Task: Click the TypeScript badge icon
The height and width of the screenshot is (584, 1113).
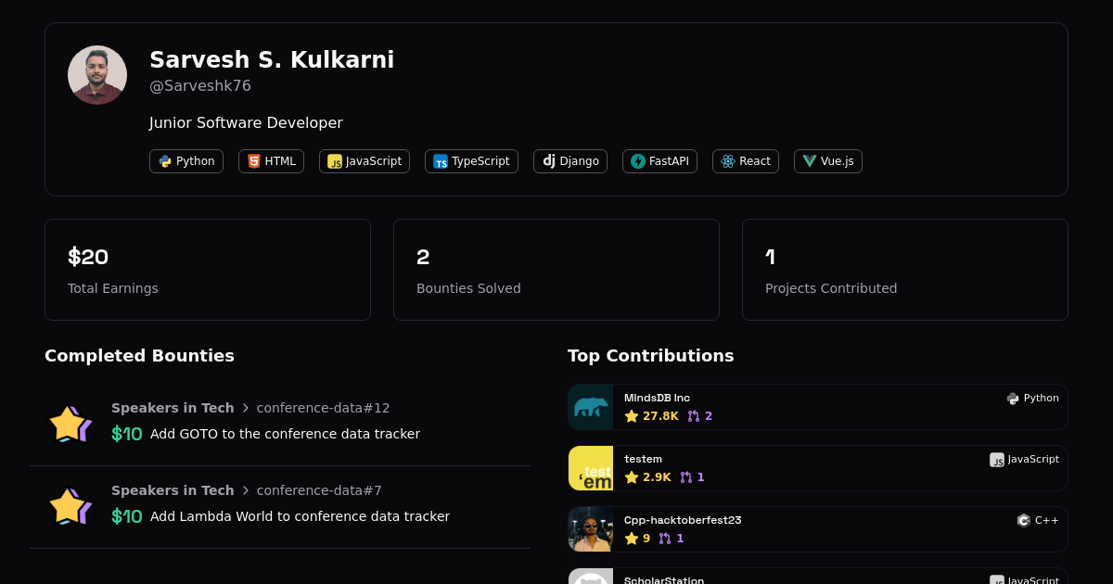Action: point(441,161)
